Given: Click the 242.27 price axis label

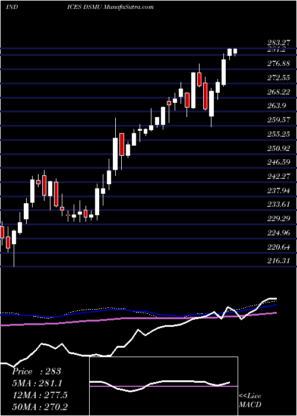Looking at the screenshot, I should 279,176.
